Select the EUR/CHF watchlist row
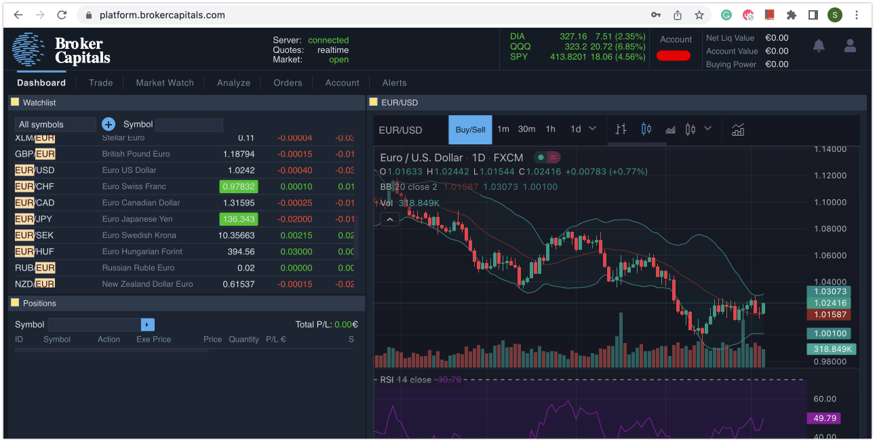The image size is (875, 442). click(184, 186)
